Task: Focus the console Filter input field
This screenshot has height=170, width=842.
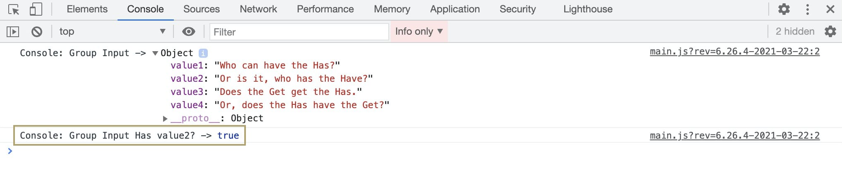Action: tap(299, 32)
